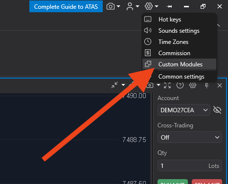Toggle the always-on-top pin in title bar
The height and width of the screenshot is (184, 228).
pyautogui.click(x=169, y=6)
